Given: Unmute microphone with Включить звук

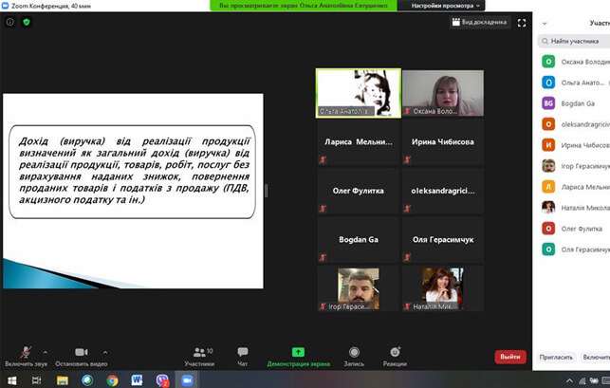Looking at the screenshot, I should coord(24,353).
